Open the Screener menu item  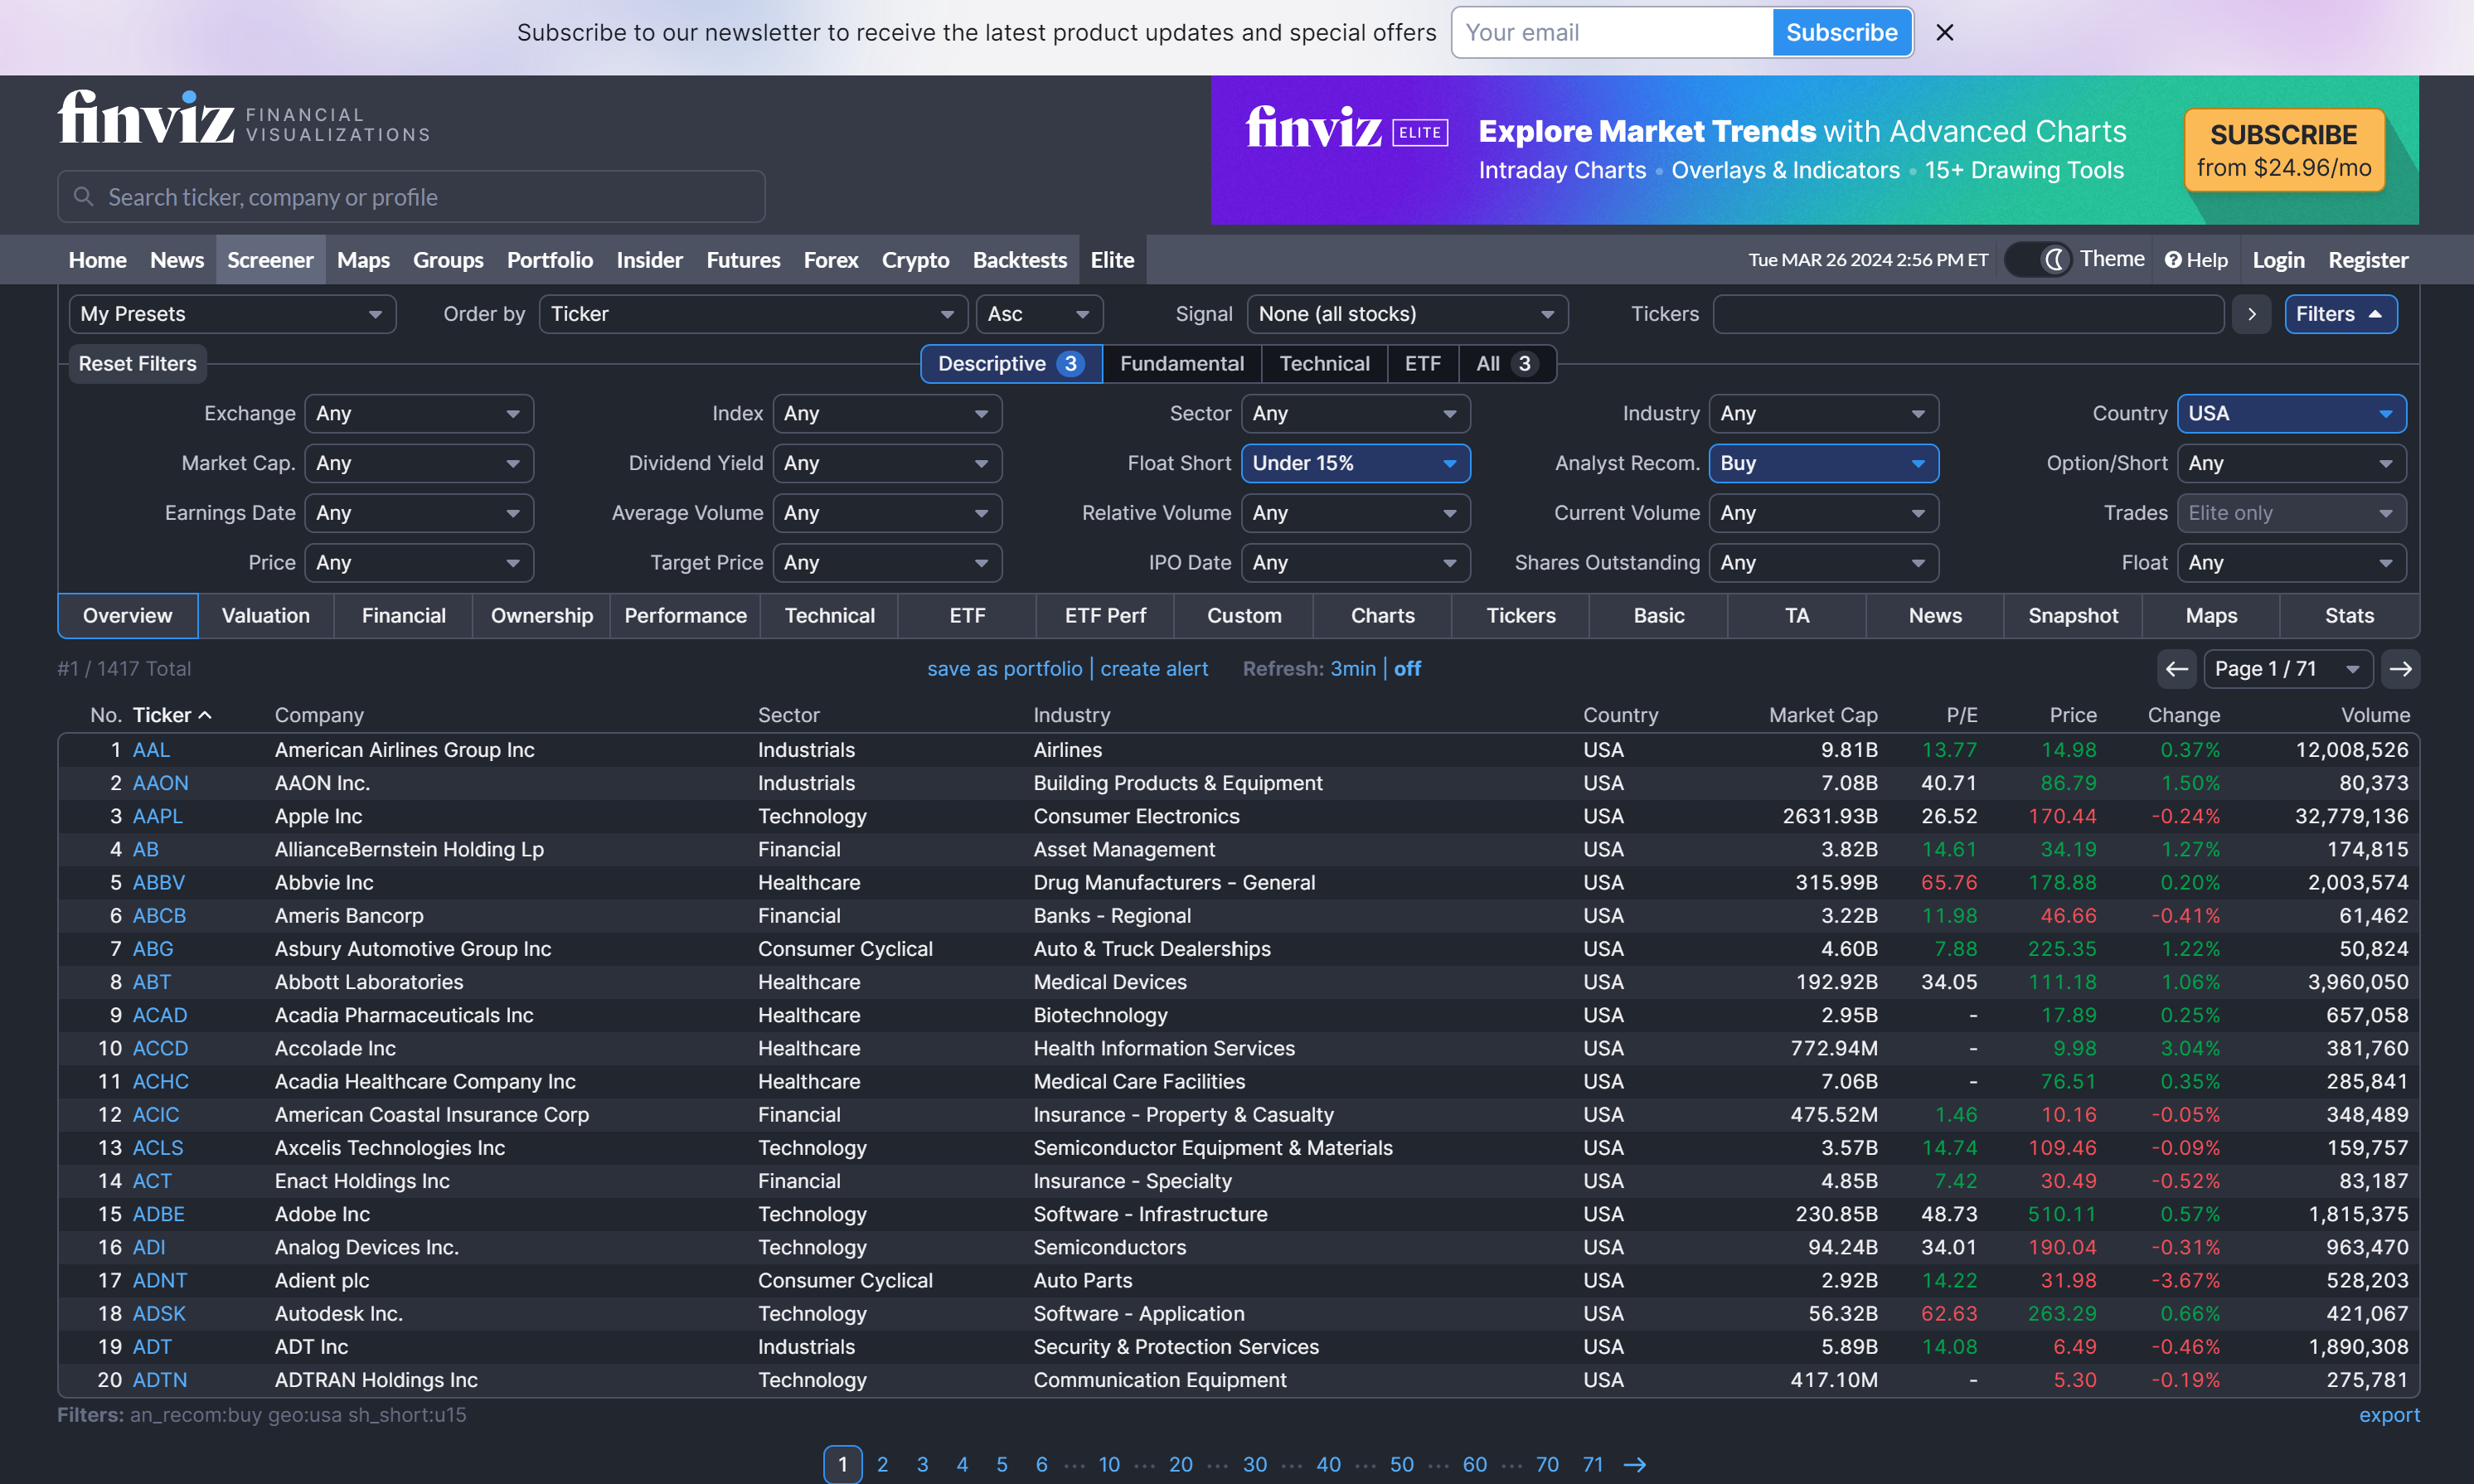click(x=270, y=260)
